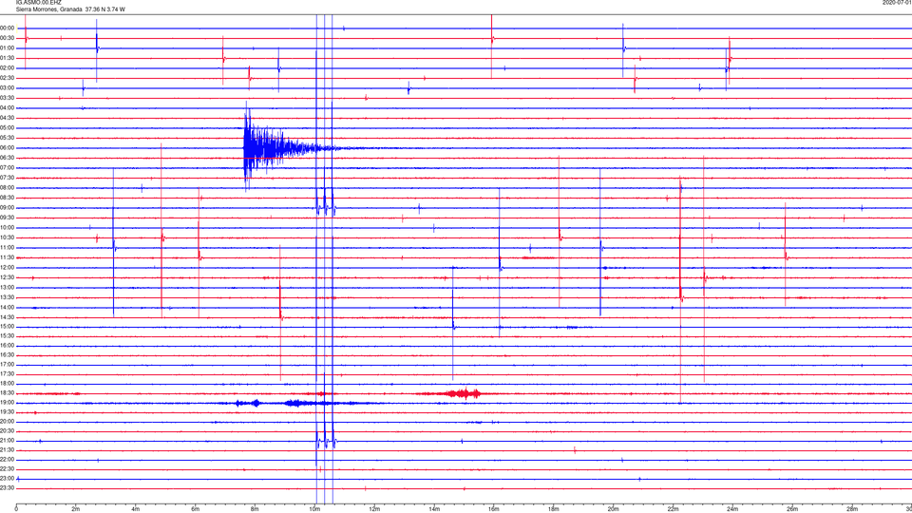Screen dimensions: 912x513
Task: Select the 16:30 trace label
Action: pos(8,354)
